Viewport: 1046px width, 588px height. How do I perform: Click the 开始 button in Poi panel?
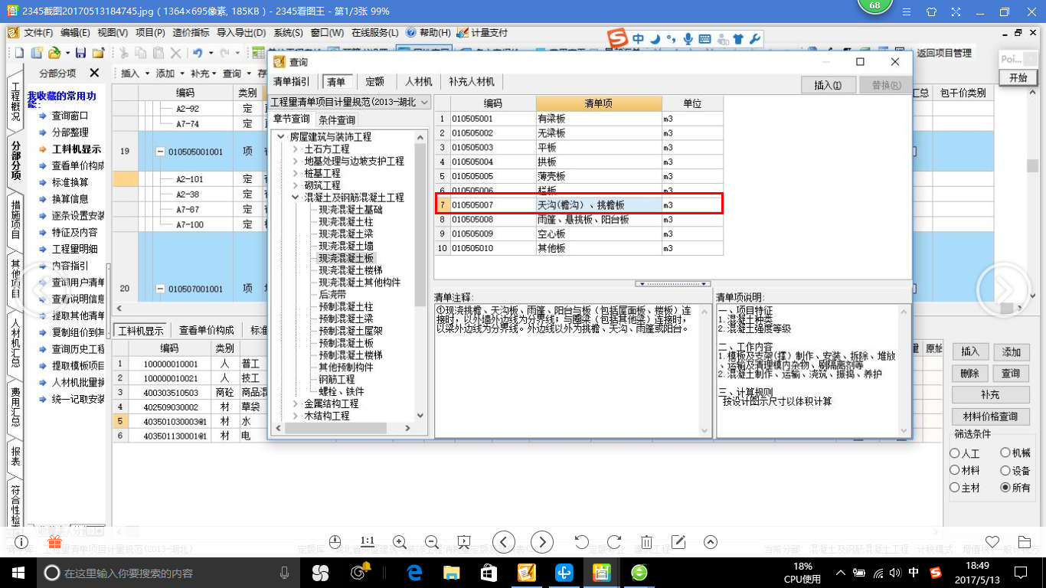pos(1018,78)
